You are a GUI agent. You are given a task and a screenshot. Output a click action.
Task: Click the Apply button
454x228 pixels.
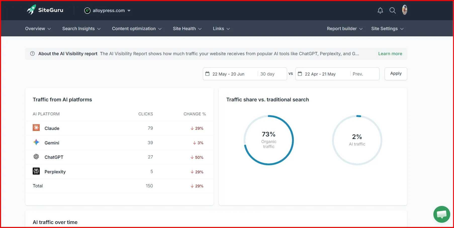pyautogui.click(x=396, y=74)
